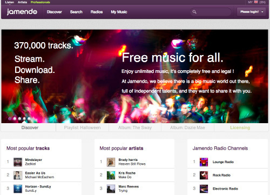Open Marc Reeves artist link

coord(129,186)
